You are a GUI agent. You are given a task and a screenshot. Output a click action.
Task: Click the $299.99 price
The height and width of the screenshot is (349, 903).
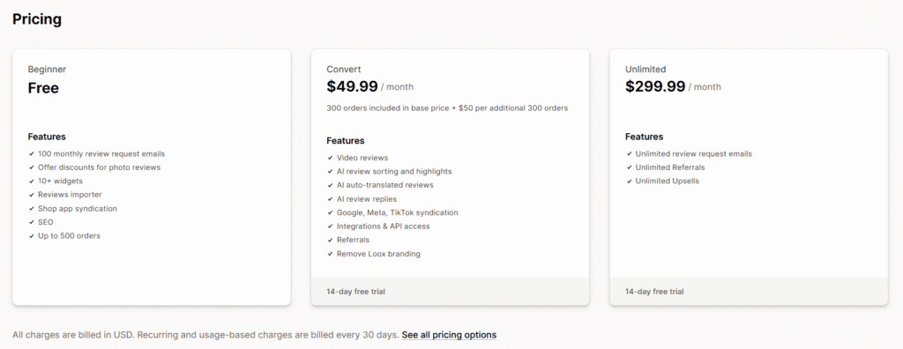pos(655,86)
